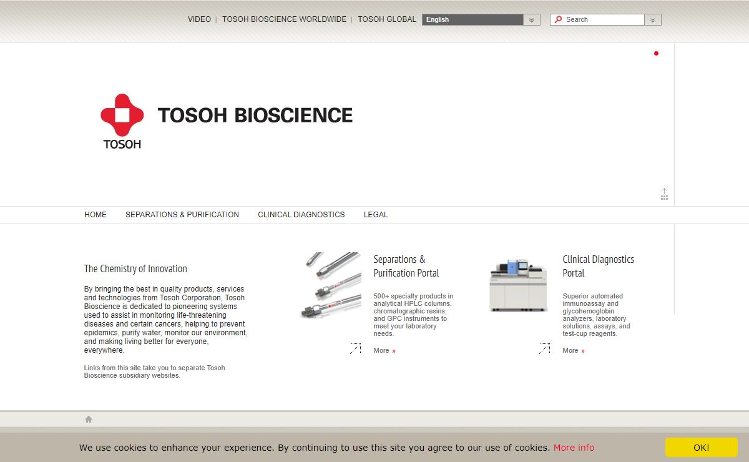
Task: Click More under Separations & Purification Portal
Action: pyautogui.click(x=384, y=351)
